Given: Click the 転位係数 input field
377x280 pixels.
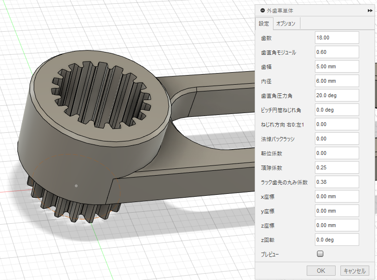Looking at the screenshot, I should pos(337,153).
